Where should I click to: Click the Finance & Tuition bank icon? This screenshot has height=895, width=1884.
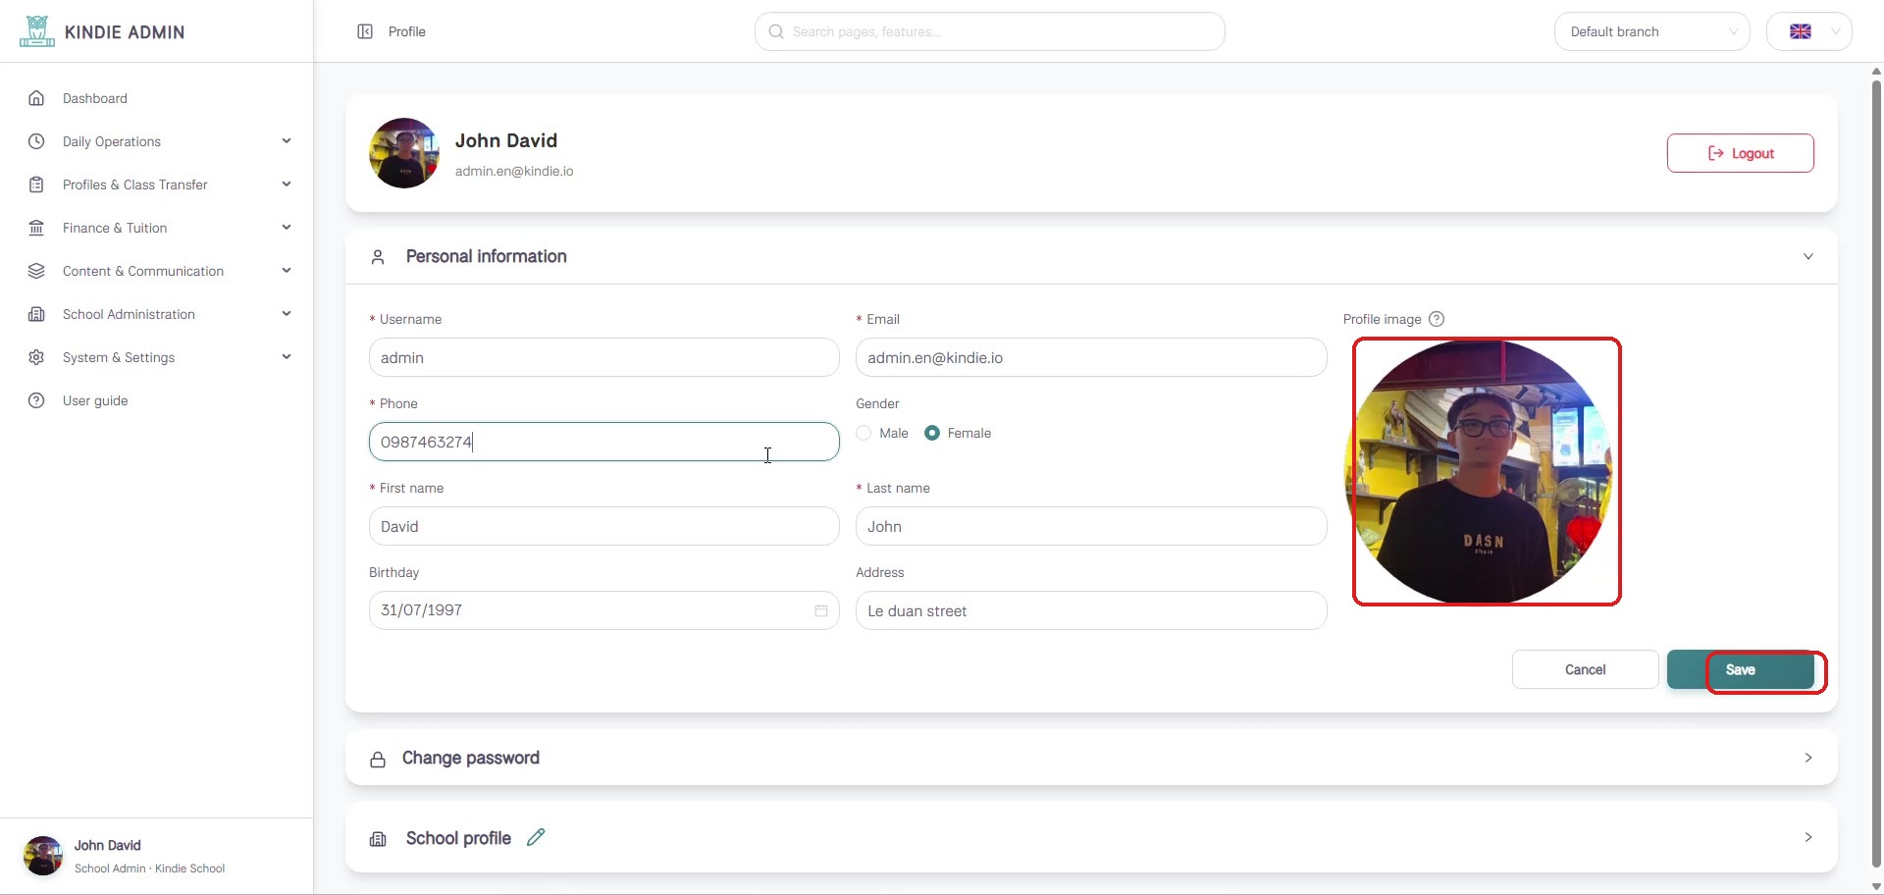tap(36, 228)
